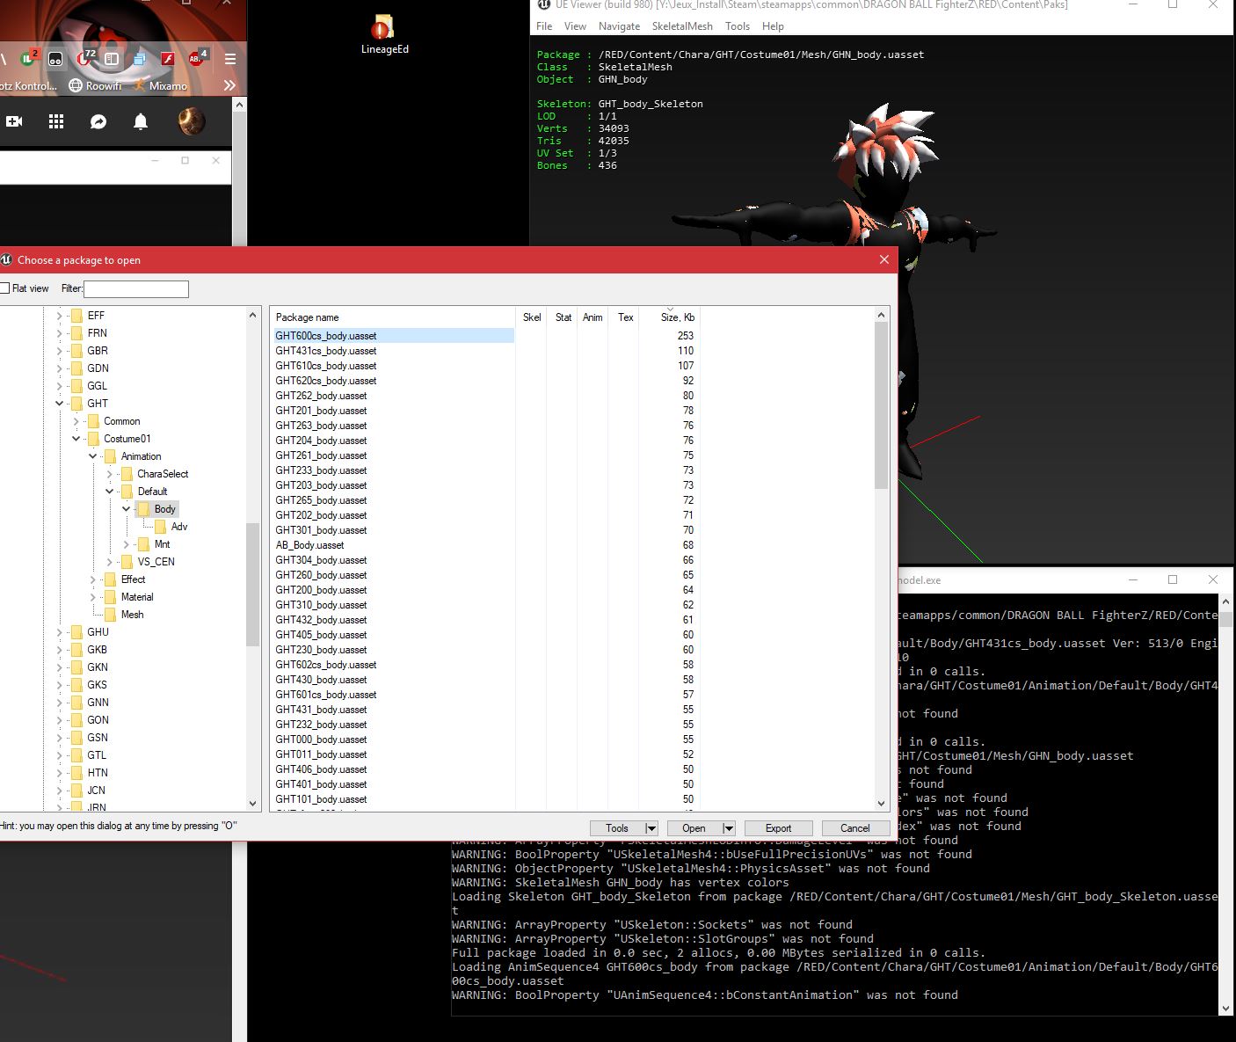Screen dimensions: 1236x1042
Task: Open the File menu in UE Viewer
Action: (x=545, y=26)
